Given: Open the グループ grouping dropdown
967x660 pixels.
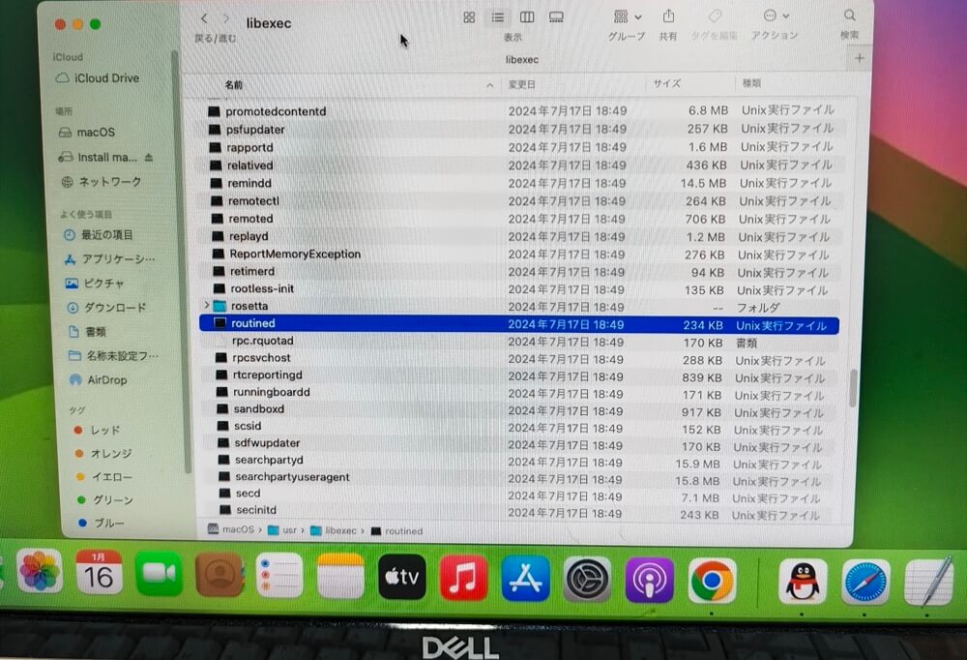Looking at the screenshot, I should click(627, 17).
